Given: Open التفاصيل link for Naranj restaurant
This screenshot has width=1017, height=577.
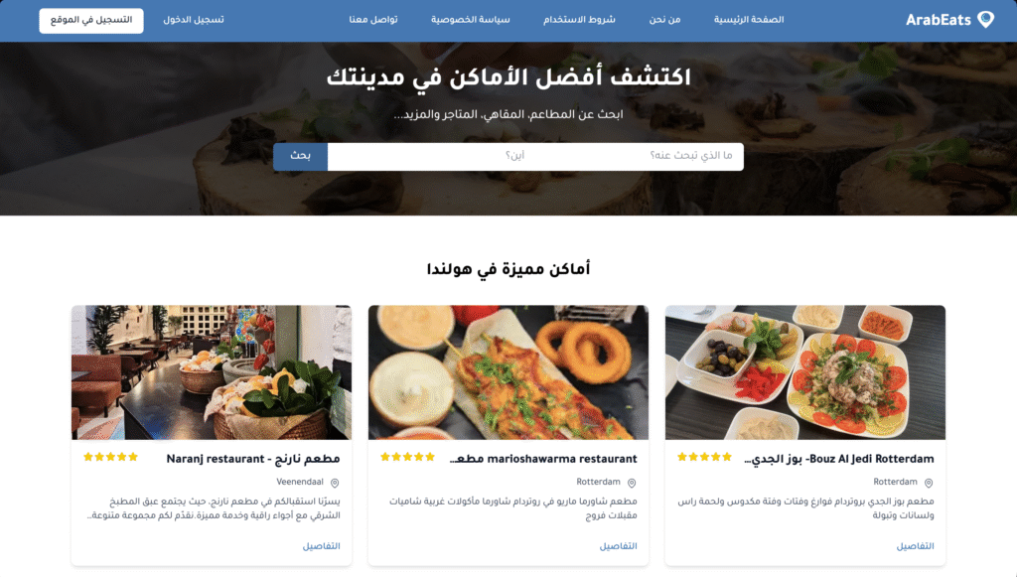Looking at the screenshot, I should coord(321,546).
